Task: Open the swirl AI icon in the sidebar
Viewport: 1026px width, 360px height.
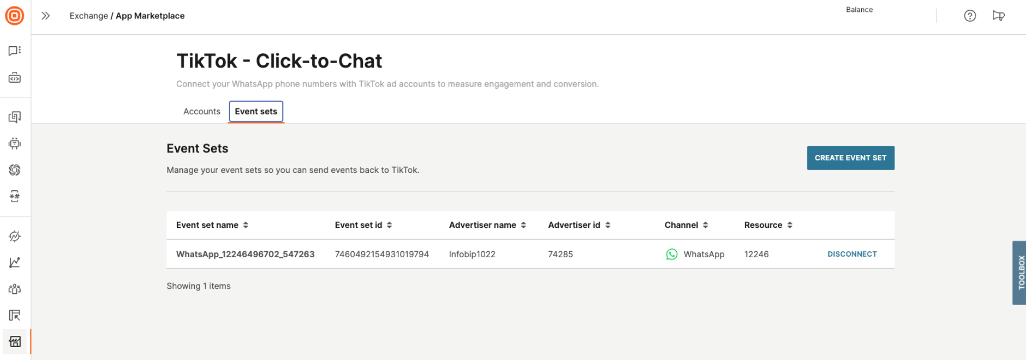Action: (x=15, y=170)
